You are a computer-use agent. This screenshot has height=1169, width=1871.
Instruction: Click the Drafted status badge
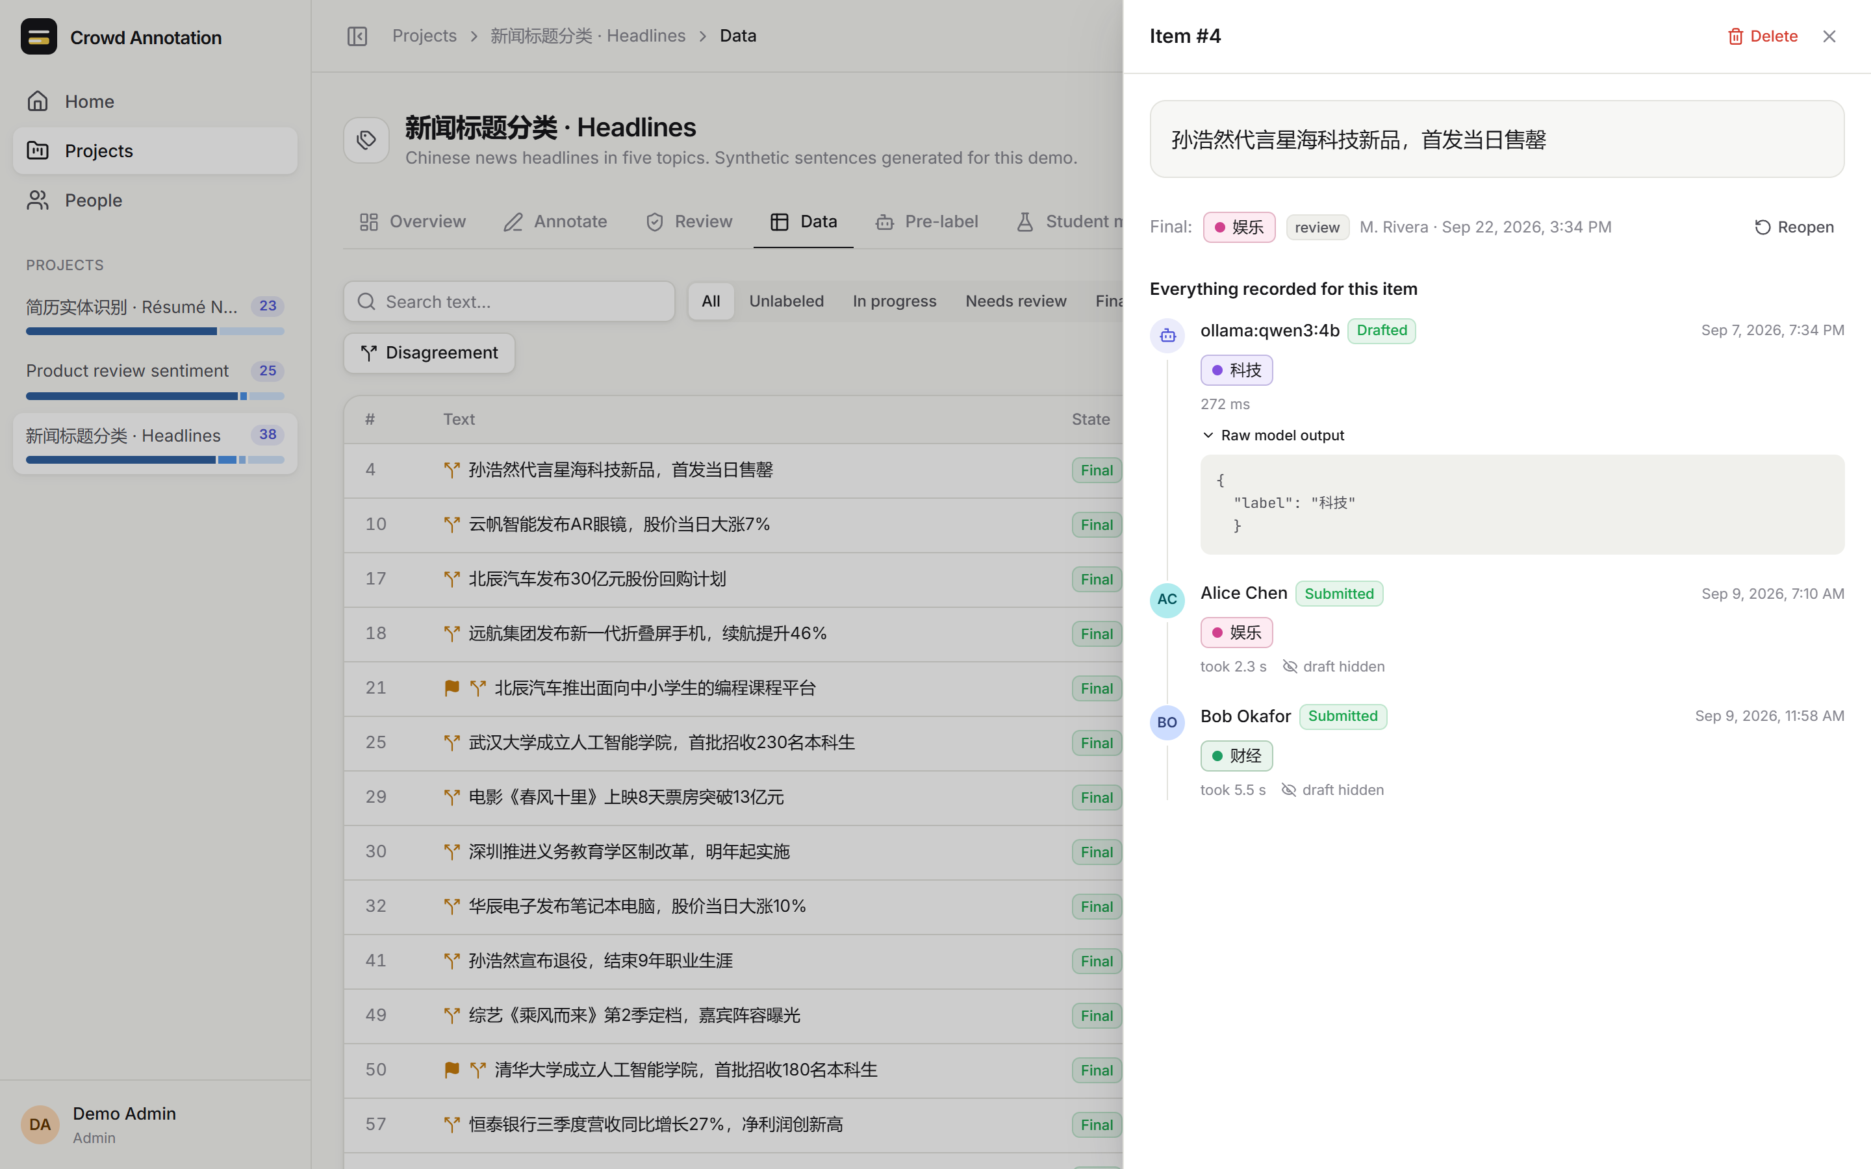click(1382, 331)
